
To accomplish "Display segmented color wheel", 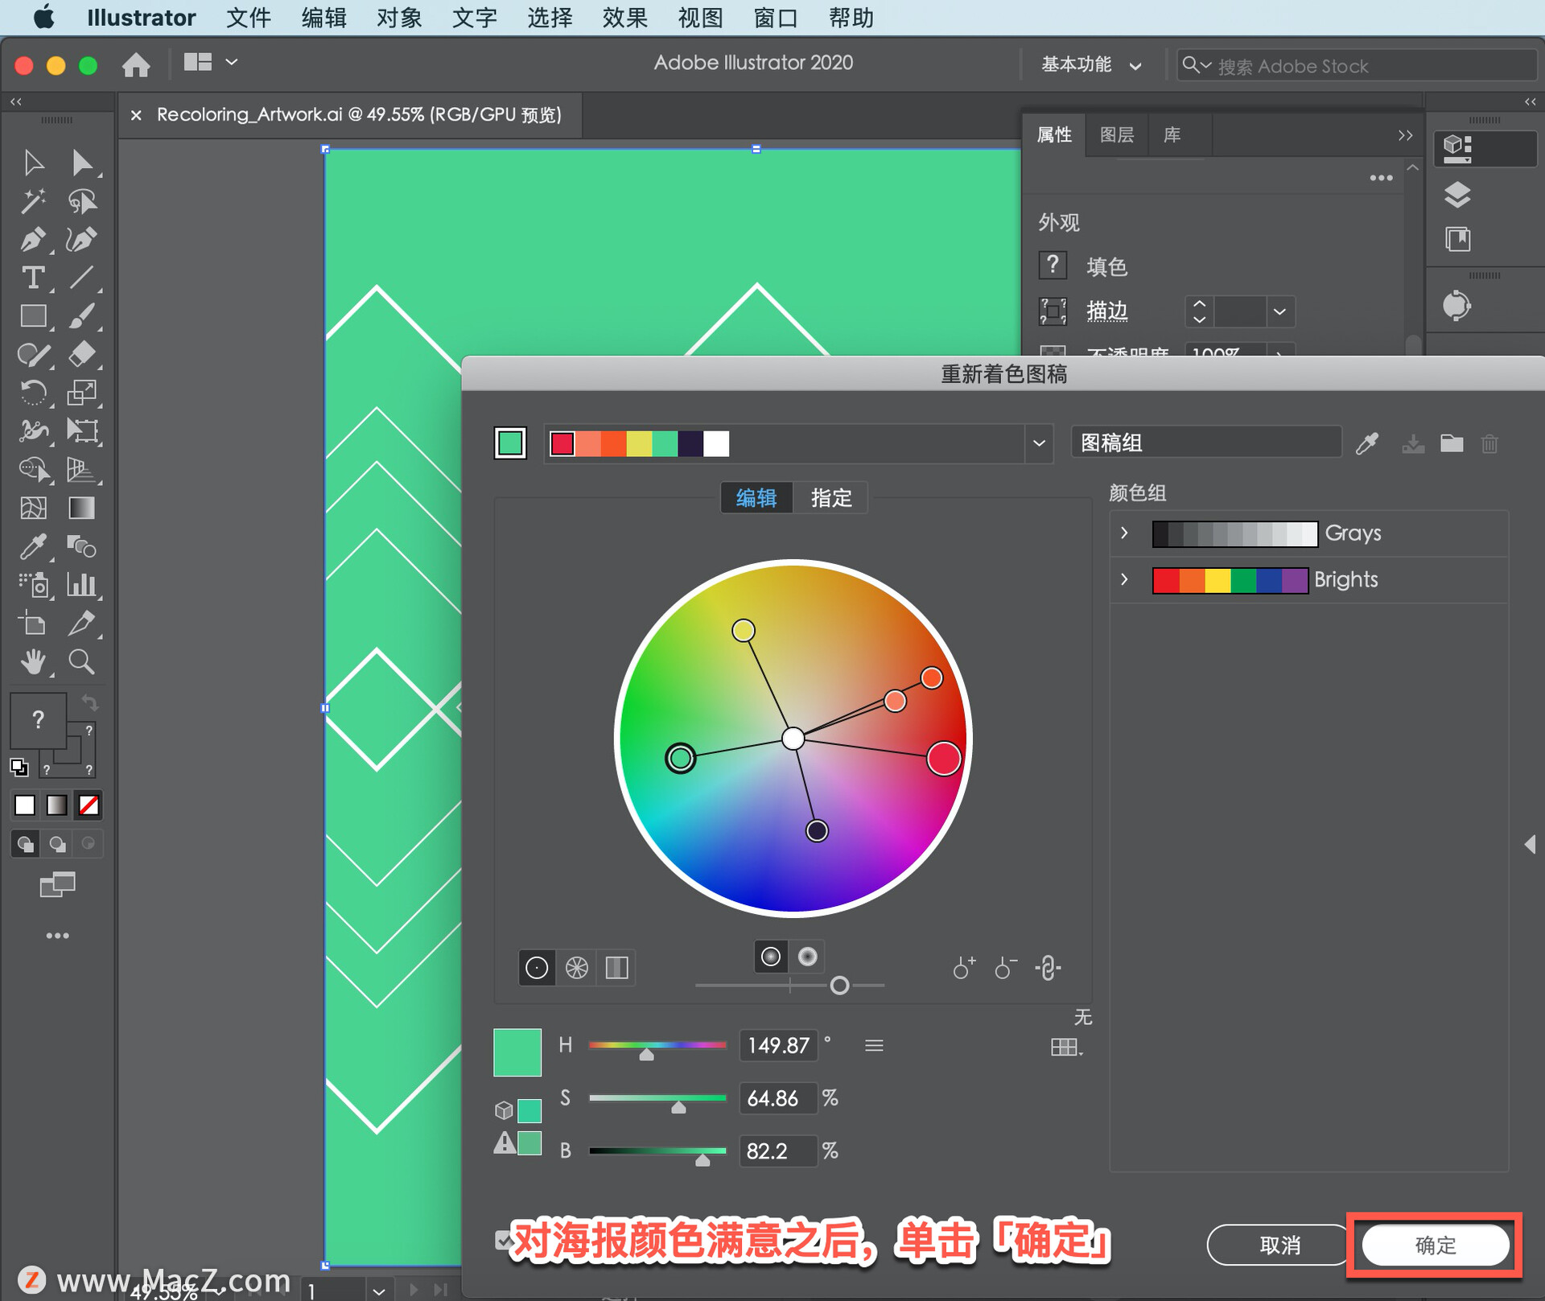I will 576,967.
